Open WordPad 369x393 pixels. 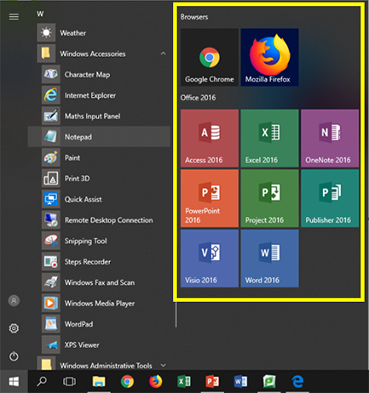coord(99,324)
